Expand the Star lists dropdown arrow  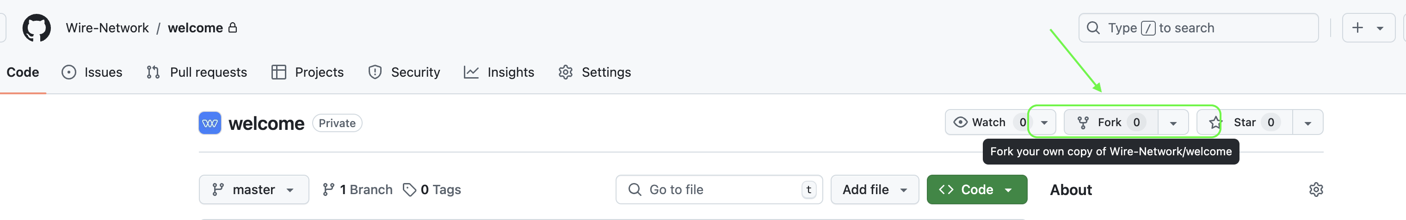(x=1307, y=122)
